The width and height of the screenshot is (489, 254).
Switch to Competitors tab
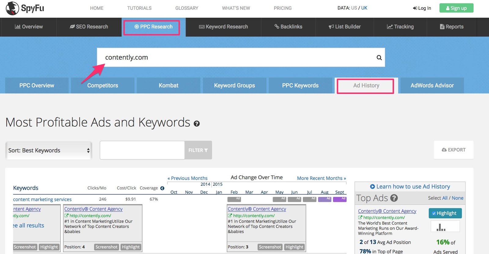[x=103, y=86]
